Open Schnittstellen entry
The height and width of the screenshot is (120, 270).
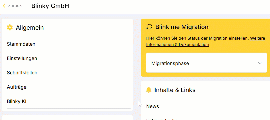[x=70, y=73]
